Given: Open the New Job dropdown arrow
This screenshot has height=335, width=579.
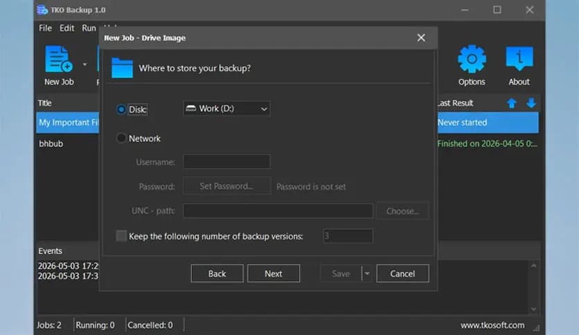Looking at the screenshot, I should click(x=85, y=64).
